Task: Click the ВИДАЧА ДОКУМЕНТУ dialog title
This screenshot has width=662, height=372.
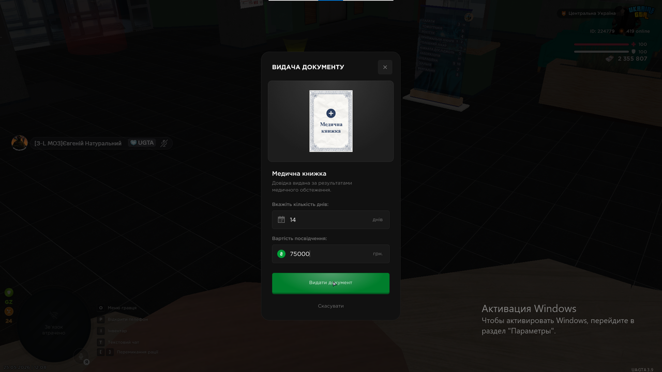Action: coord(308,67)
